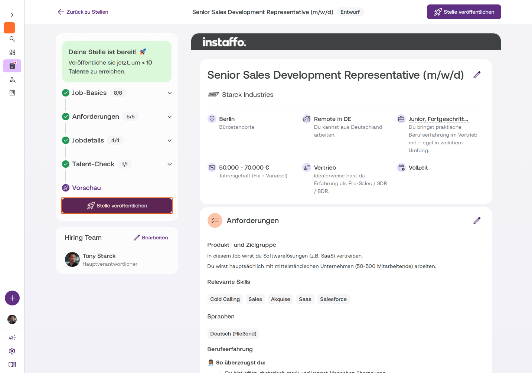Image resolution: width=532 pixels, height=373 pixels.
Task: Expand the Anforderungen checklist chevron
Action: [170, 117]
